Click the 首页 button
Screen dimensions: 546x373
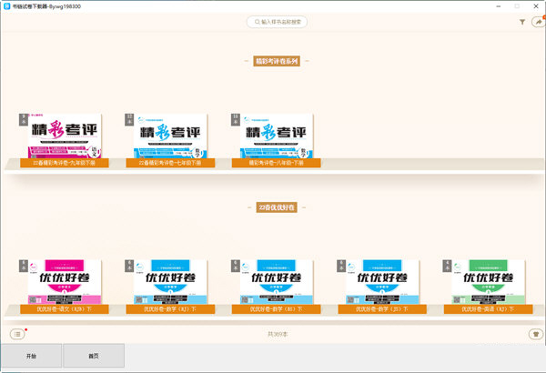[94, 356]
